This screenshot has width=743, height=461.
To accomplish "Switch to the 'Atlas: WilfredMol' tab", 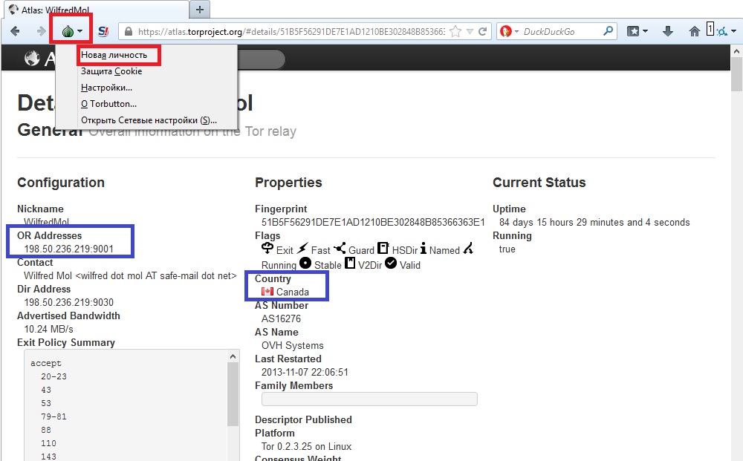I will 97,10.
